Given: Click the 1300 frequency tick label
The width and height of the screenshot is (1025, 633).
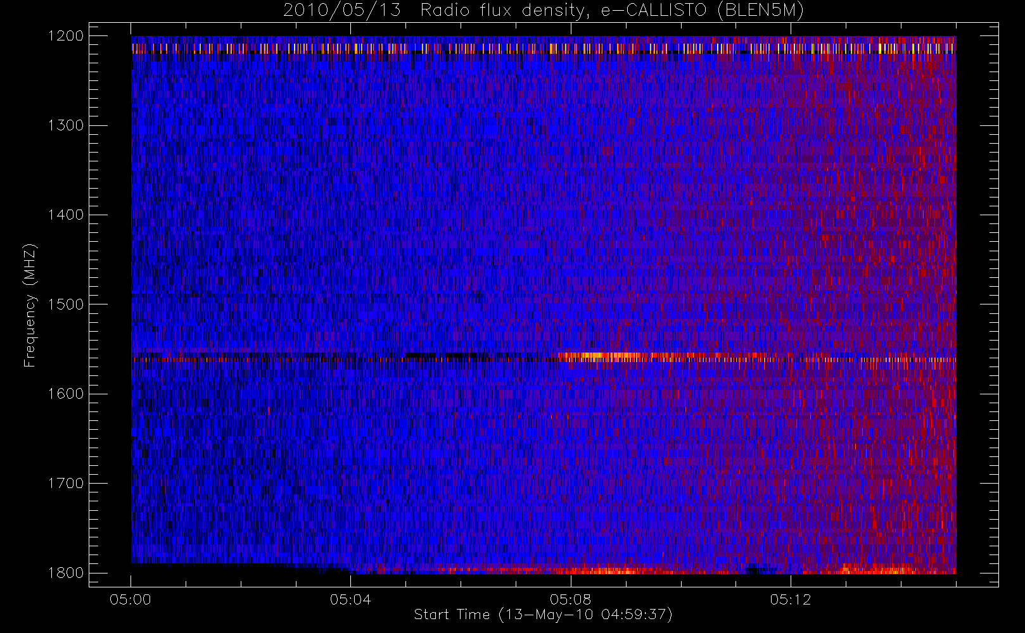Looking at the screenshot, I should (x=65, y=125).
